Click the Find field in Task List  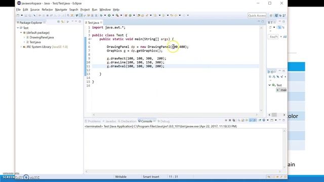(x=273, y=37)
